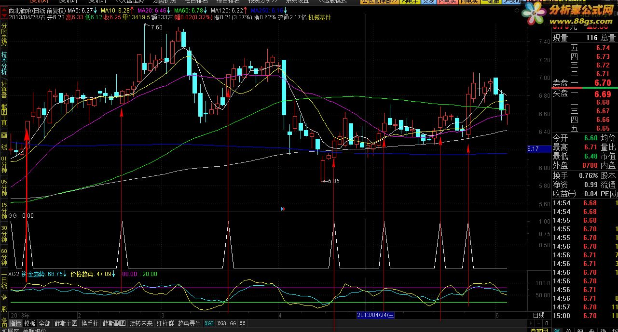Click the 外盘 8708 value
Screen dimensions: 618x332
tap(590, 166)
